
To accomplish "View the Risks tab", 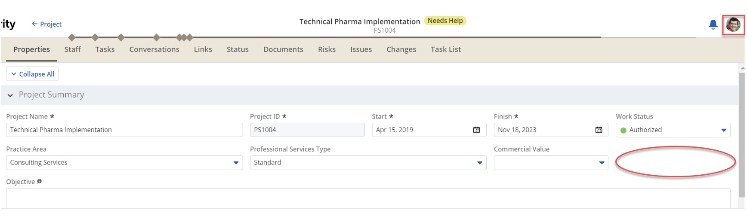I will 327,49.
